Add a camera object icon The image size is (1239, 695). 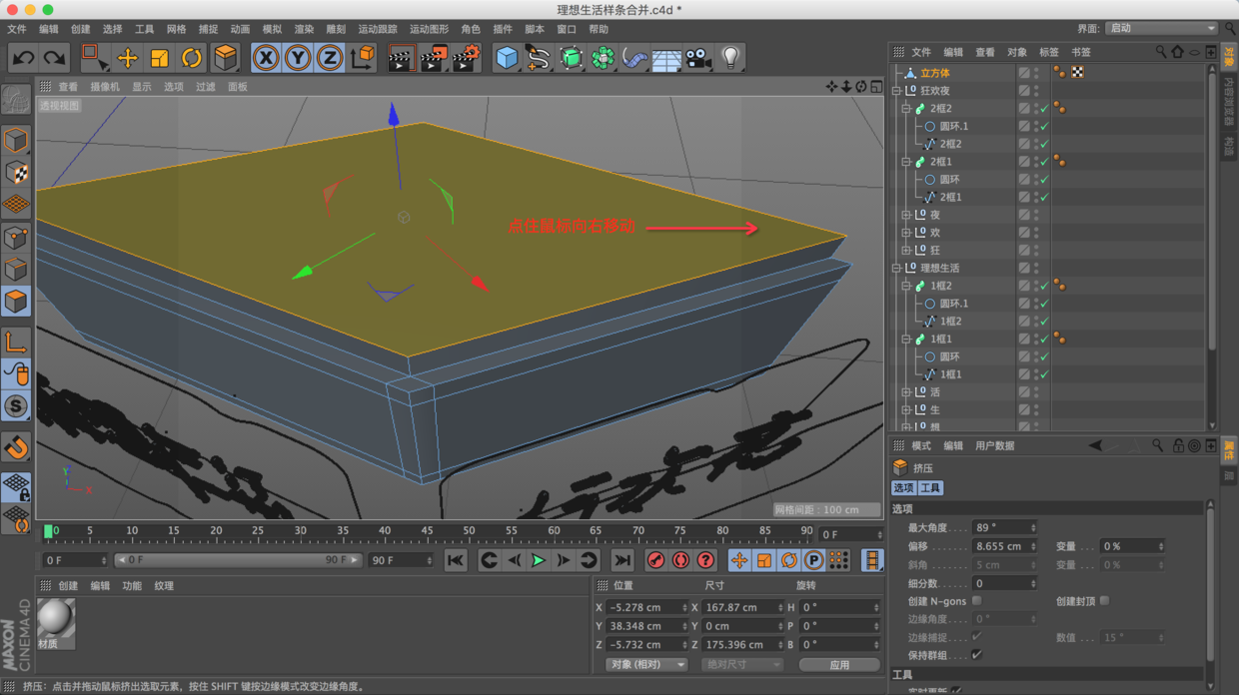[x=698, y=58]
